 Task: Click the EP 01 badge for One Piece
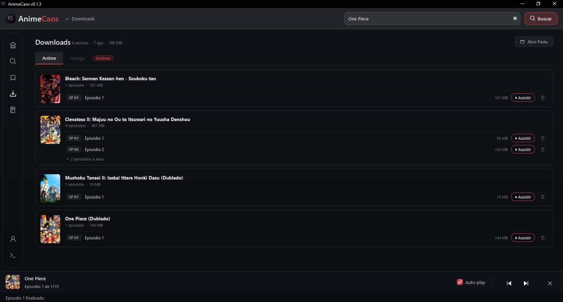[74, 238]
